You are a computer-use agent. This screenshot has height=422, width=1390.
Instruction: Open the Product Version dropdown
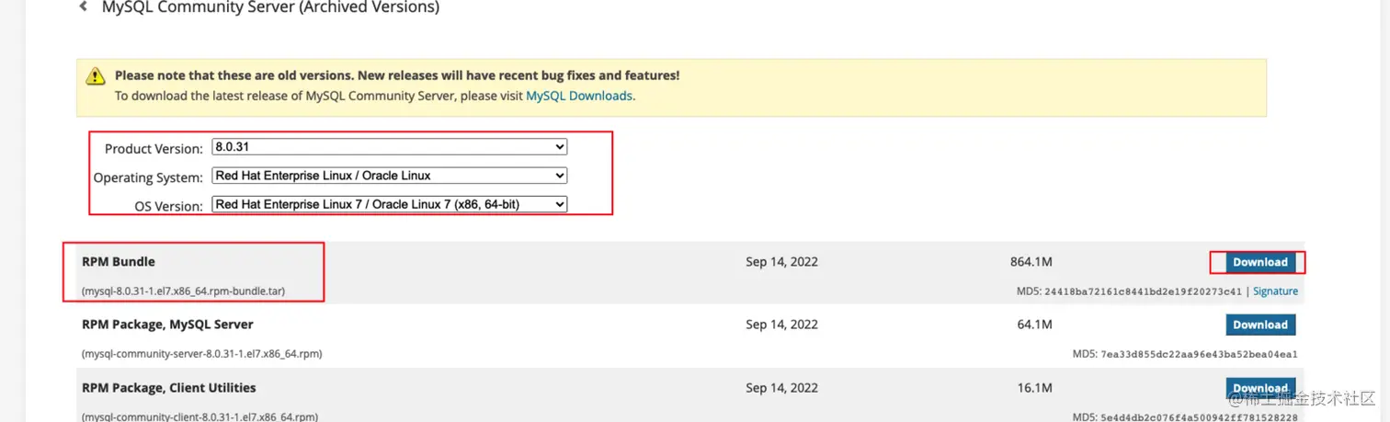(389, 147)
